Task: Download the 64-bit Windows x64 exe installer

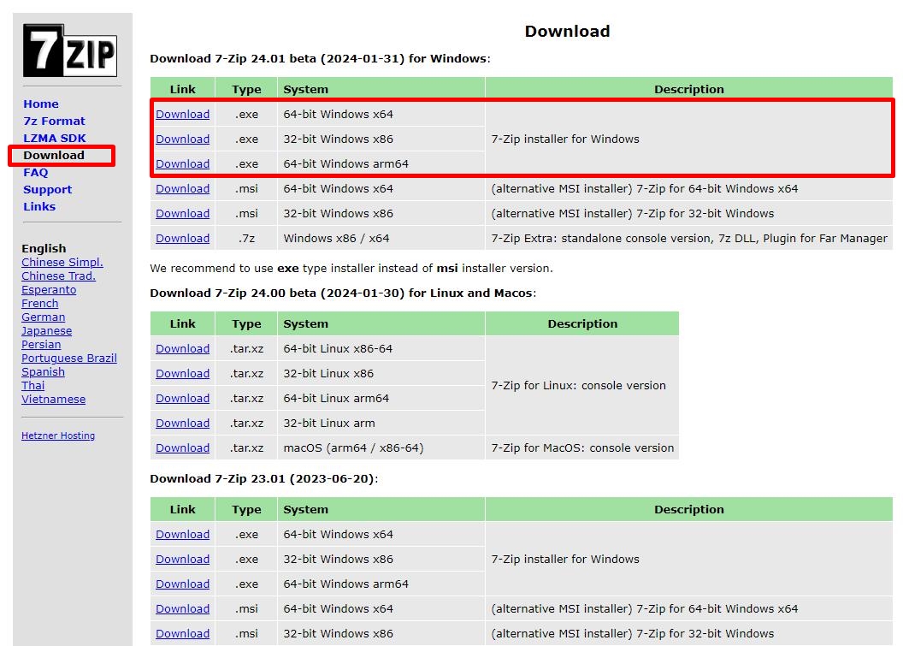Action: (x=182, y=114)
